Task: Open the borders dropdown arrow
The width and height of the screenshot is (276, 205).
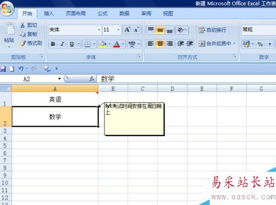Action: pyautogui.click(x=94, y=44)
